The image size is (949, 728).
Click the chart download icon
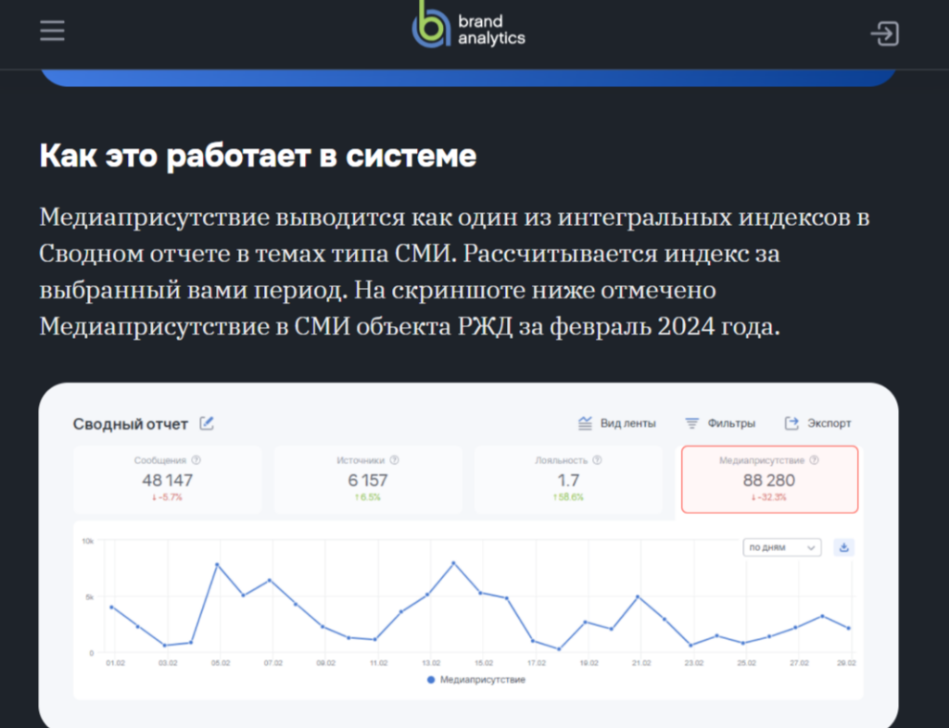[843, 547]
